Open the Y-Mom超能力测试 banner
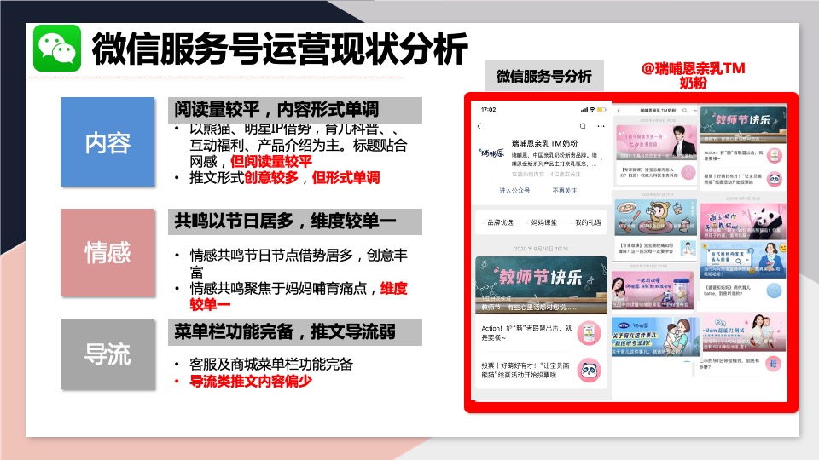This screenshot has height=460, width=819. coord(743,333)
